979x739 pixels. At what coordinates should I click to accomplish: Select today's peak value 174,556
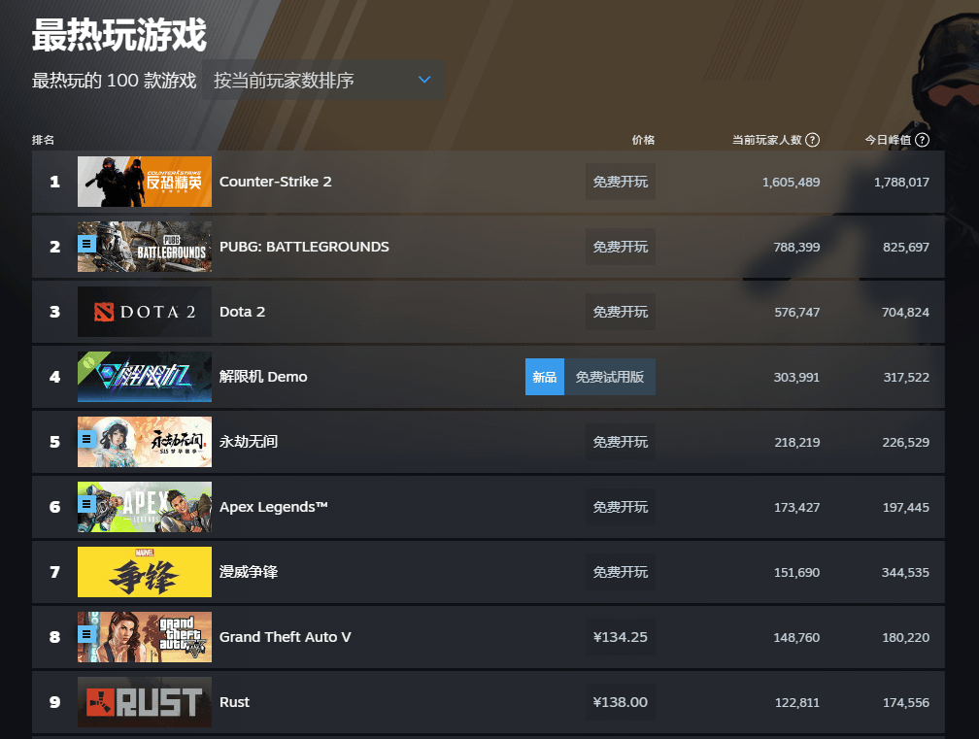click(906, 703)
